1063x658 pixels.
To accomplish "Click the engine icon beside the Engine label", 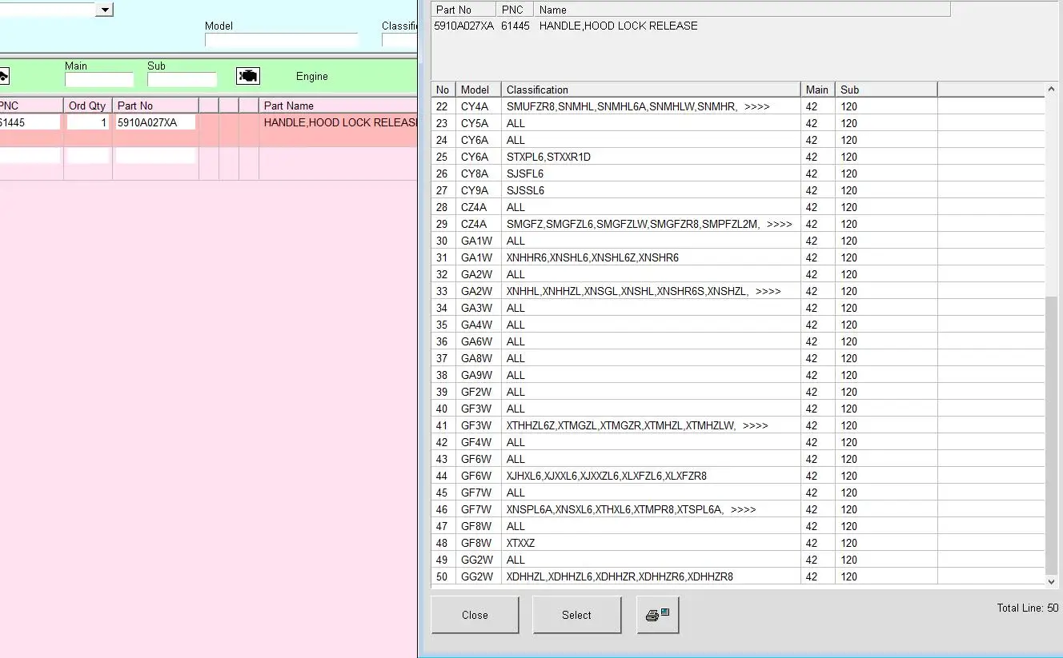I will click(x=247, y=76).
